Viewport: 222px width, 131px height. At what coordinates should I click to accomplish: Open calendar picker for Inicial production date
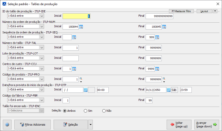[x=86, y=90]
